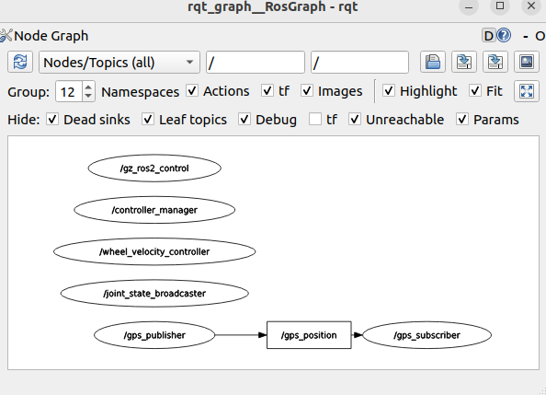The image size is (546, 395).
Task: Toggle the Fit checkbox
Action: 475,91
